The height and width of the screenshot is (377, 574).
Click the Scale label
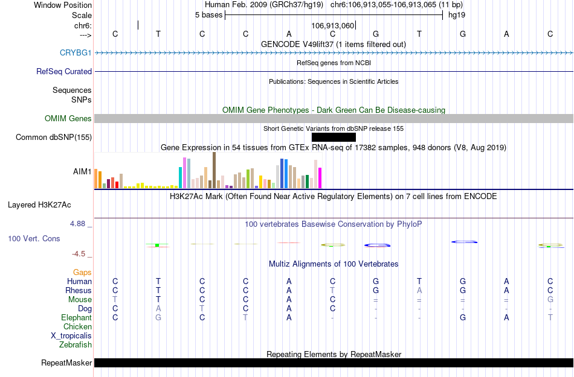point(82,15)
